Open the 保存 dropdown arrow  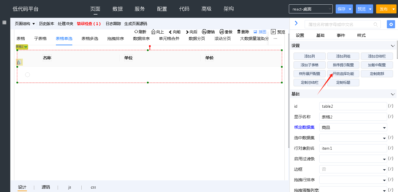(350, 9)
